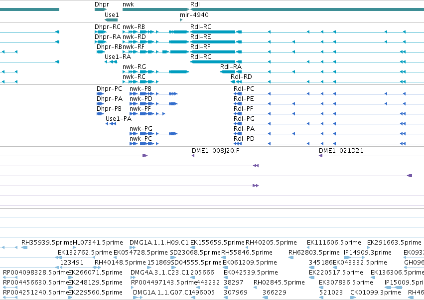This screenshot has width=424, height=300.
Task: Click the RH40205.5prime EST label
Action: coord(271,243)
